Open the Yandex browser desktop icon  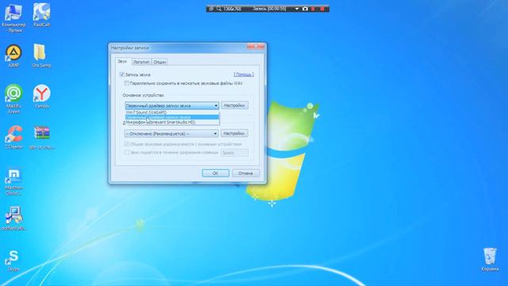click(x=41, y=96)
